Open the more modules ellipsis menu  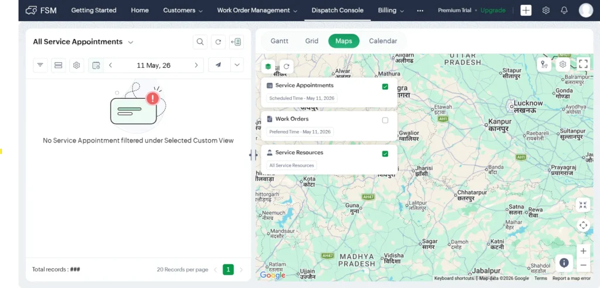(x=420, y=11)
